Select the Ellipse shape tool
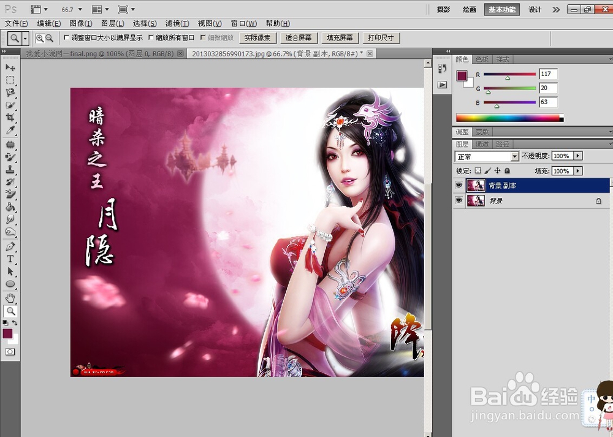The height and width of the screenshot is (437, 613). (10, 284)
